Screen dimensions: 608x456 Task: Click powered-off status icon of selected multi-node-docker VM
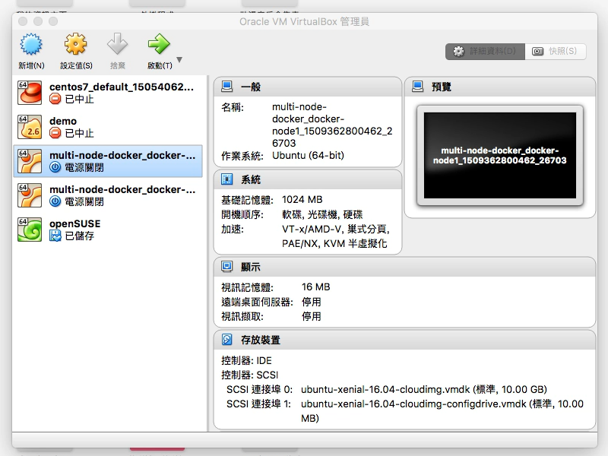point(55,167)
